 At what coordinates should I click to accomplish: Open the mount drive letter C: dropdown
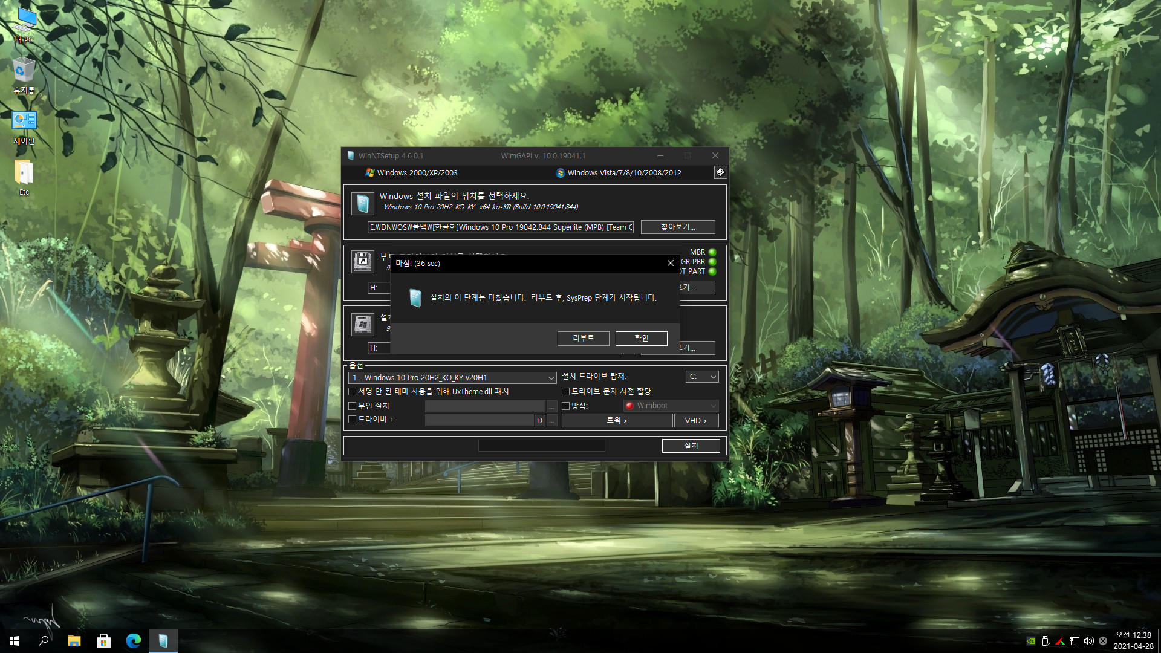coord(702,377)
